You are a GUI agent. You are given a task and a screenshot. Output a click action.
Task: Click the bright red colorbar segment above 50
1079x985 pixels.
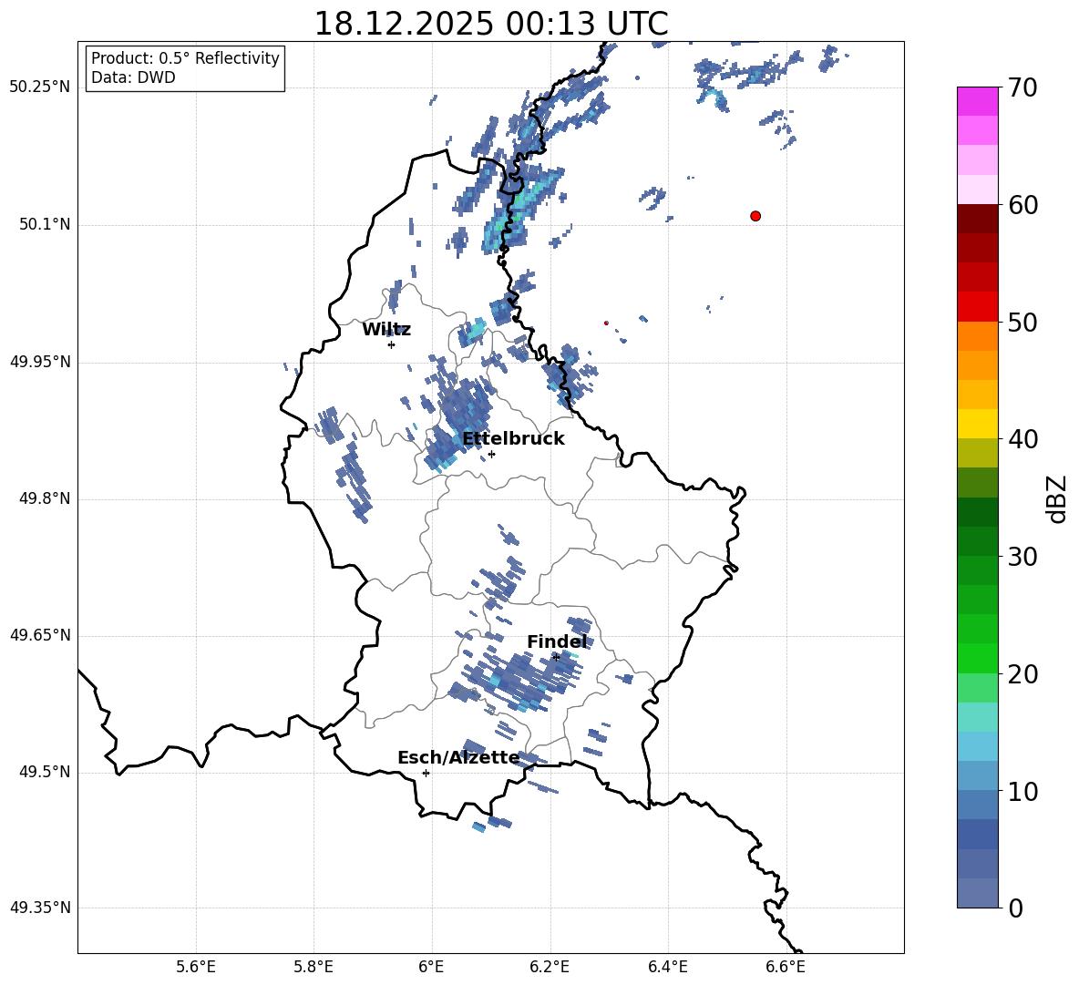pyautogui.click(x=978, y=307)
